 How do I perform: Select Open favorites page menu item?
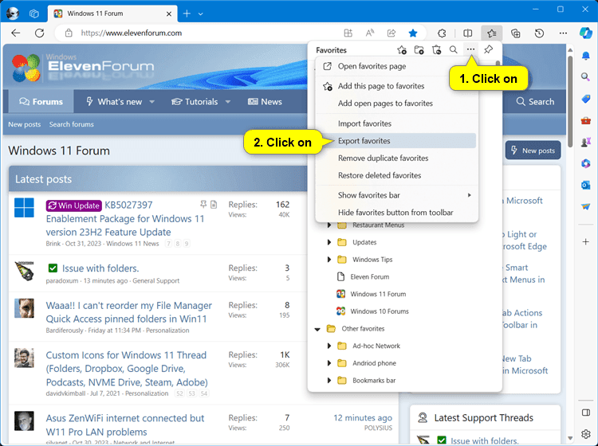pyautogui.click(x=396, y=66)
